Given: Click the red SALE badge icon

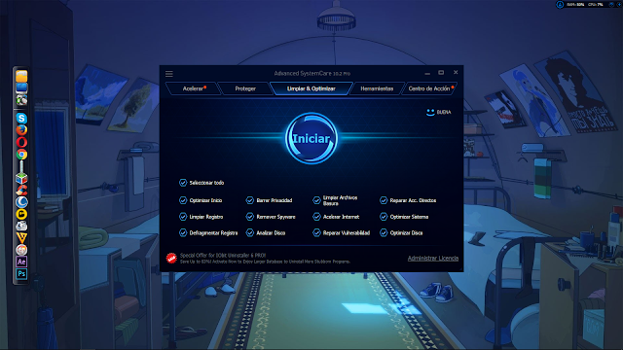Looking at the screenshot, I should click(171, 259).
